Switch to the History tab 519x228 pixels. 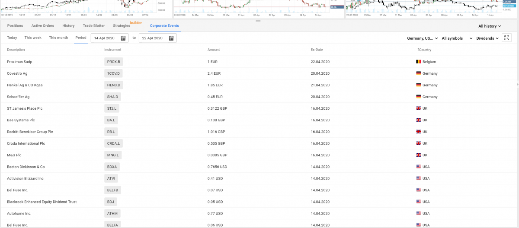(x=68, y=26)
